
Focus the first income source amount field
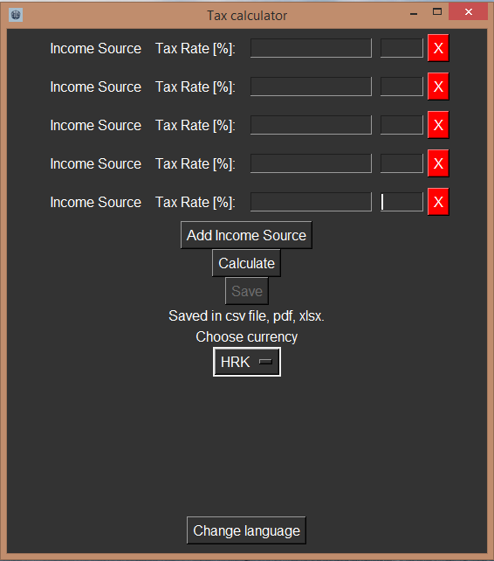(311, 48)
